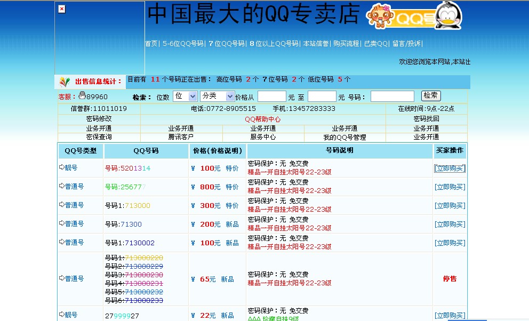Open 已卖QQ navigation link

coord(376,44)
